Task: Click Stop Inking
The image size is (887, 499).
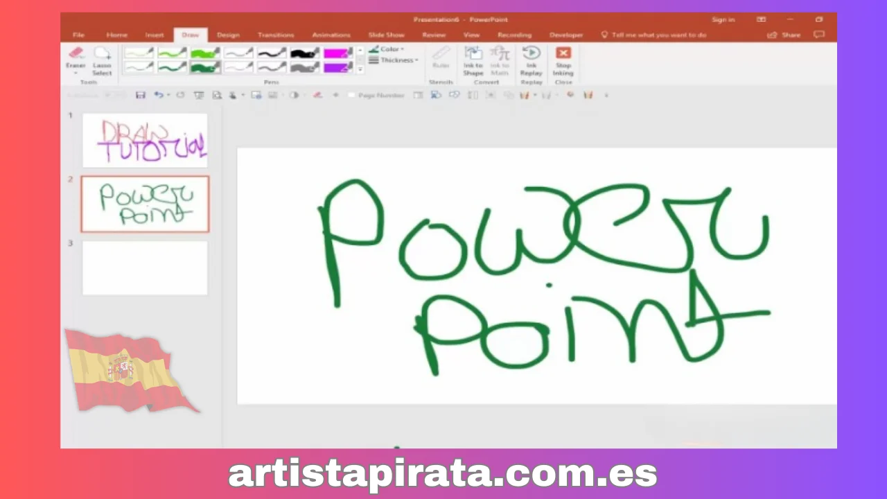Action: pyautogui.click(x=563, y=61)
